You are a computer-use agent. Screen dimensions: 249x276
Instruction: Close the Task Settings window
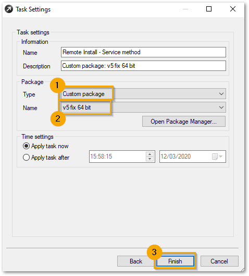[x=233, y=9]
